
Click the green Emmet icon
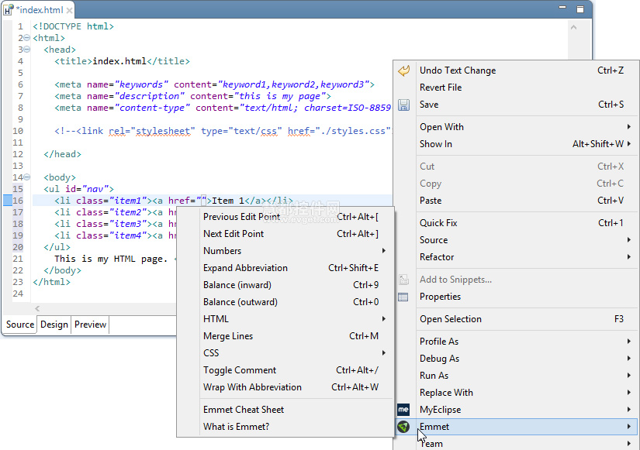(403, 427)
